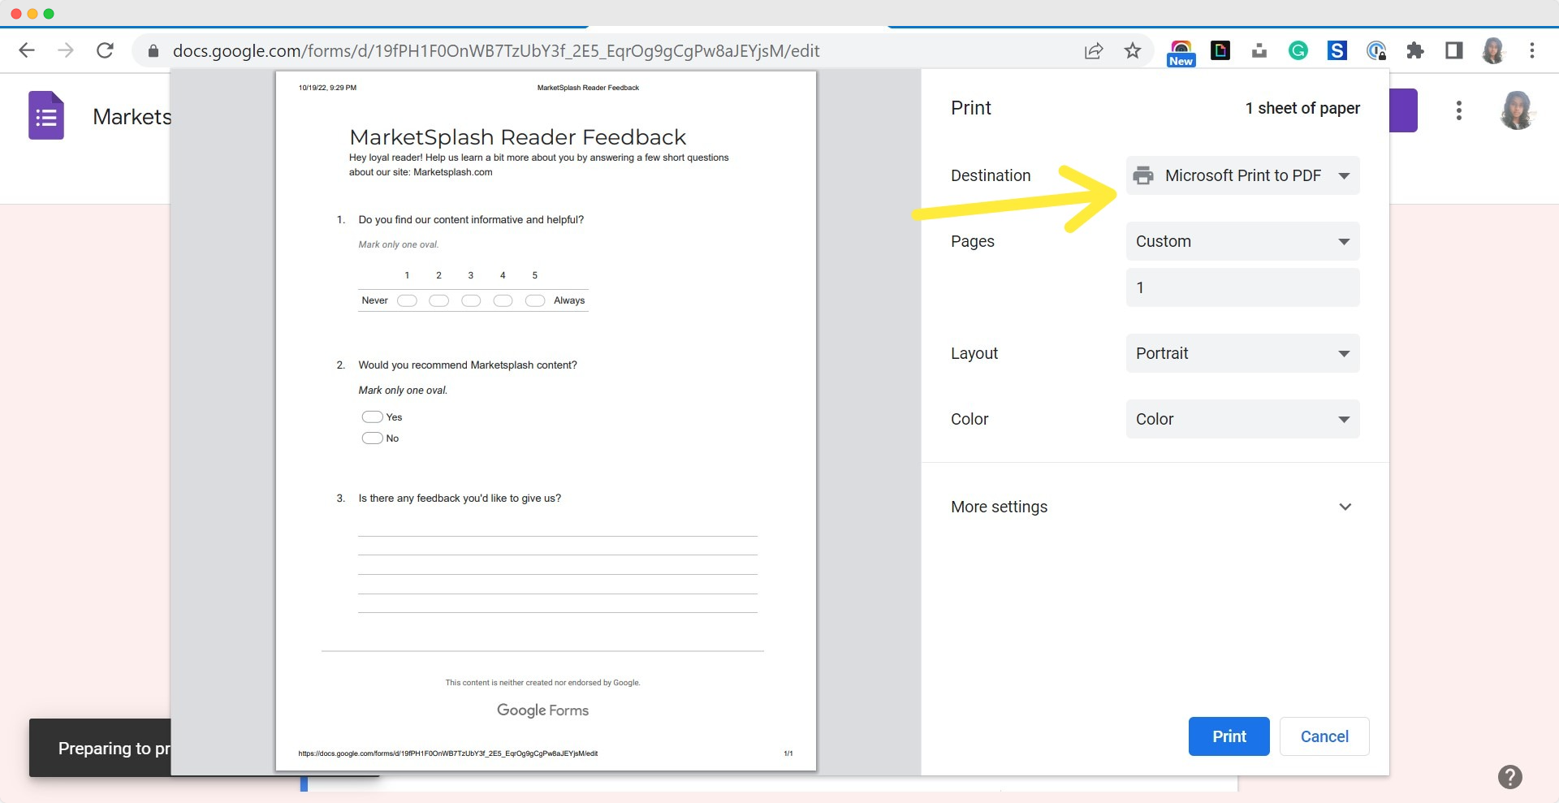1559x803 pixels.
Task: Open the extension with the New badge
Action: 1181,53
